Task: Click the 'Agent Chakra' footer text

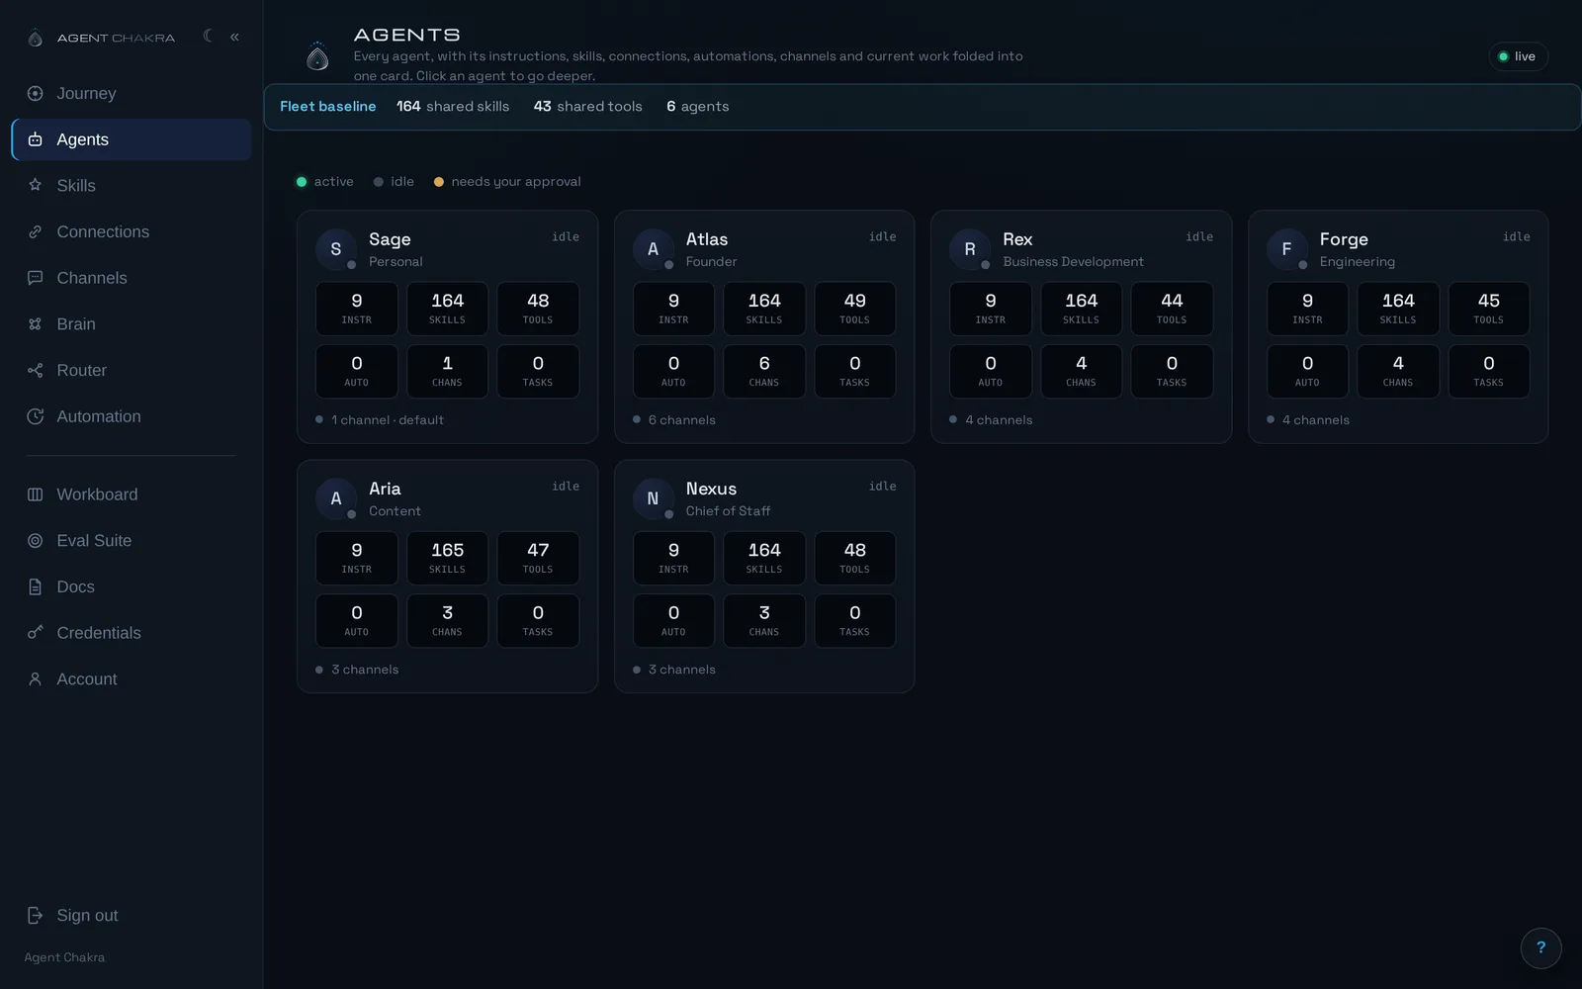Action: click(64, 957)
